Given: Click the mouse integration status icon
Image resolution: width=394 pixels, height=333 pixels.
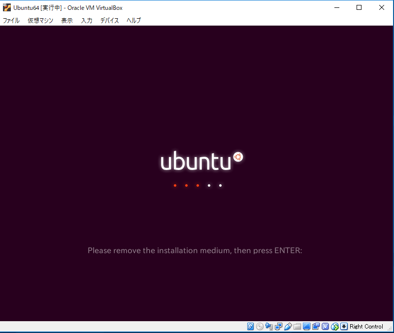Looking at the screenshot, I should [x=335, y=326].
